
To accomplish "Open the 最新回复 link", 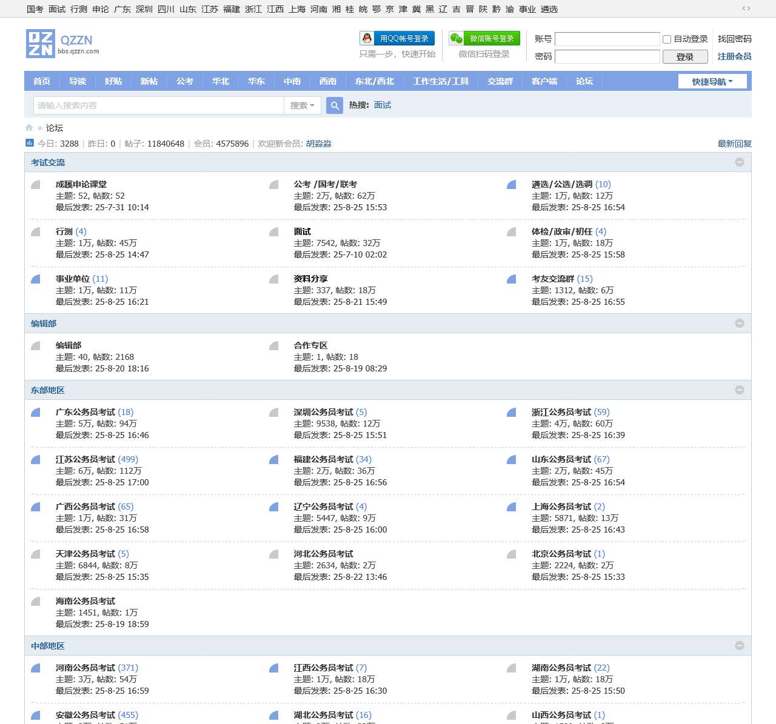I will [735, 144].
